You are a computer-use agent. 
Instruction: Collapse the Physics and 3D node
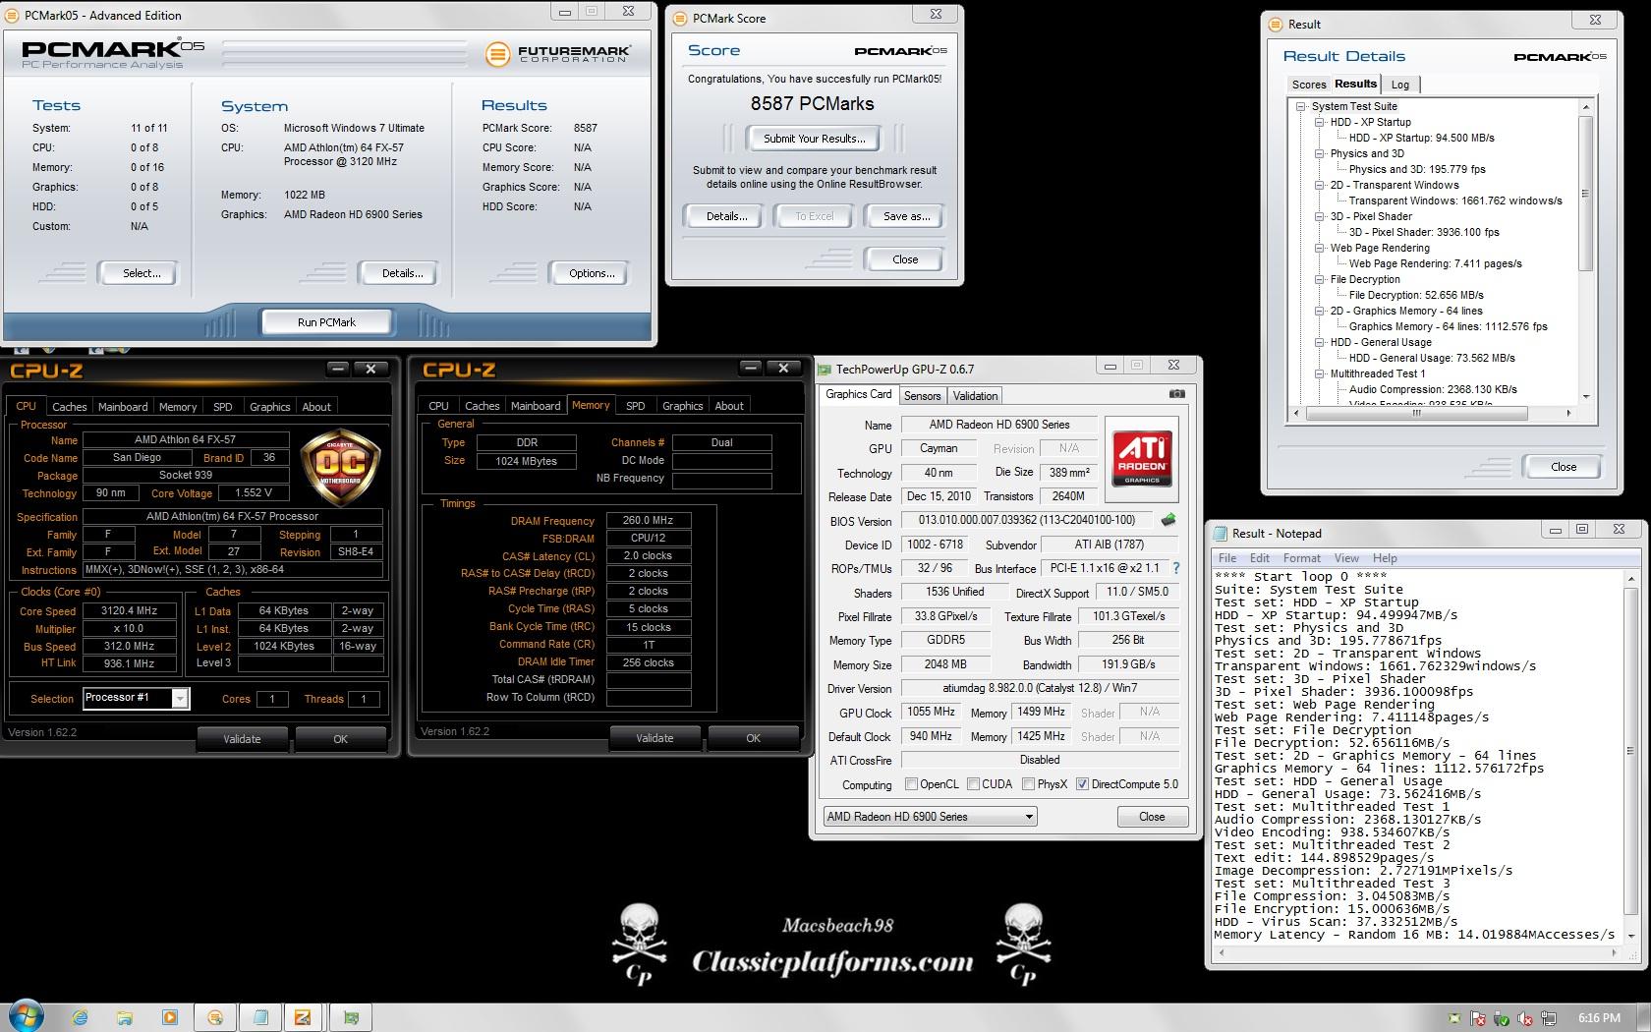[x=1320, y=153]
